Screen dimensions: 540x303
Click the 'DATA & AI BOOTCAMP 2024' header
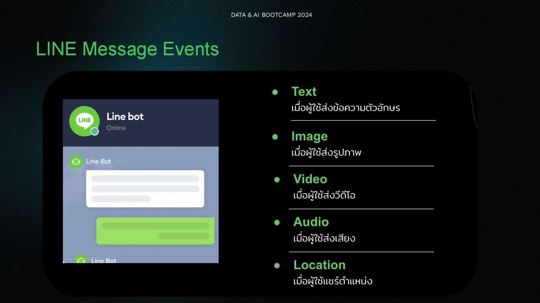point(271,15)
